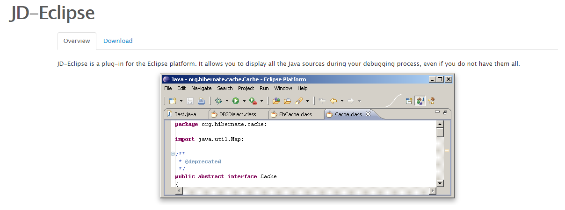Select the DB2Dialect.class editor tab
Screen dimensions: 565x210
click(238, 114)
